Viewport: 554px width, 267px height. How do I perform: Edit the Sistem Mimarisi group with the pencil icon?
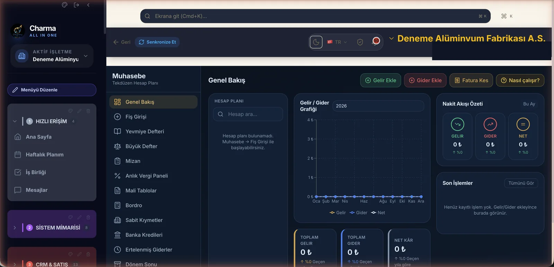(x=79, y=217)
